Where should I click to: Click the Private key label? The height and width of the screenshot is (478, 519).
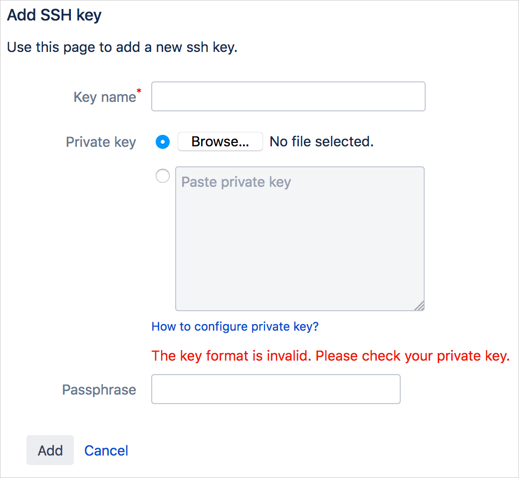(x=101, y=142)
